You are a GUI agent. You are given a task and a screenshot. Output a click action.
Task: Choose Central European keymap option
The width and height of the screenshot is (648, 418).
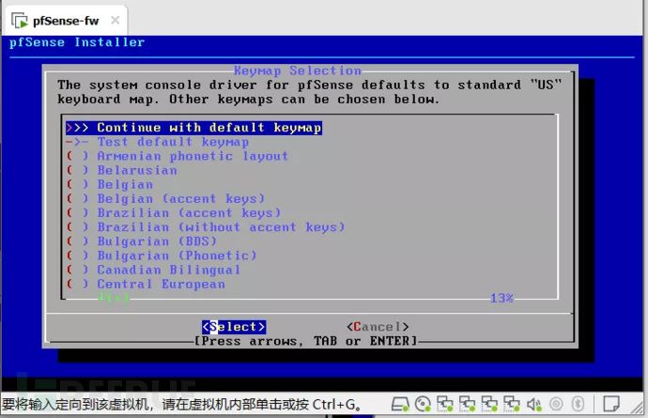[146, 284]
